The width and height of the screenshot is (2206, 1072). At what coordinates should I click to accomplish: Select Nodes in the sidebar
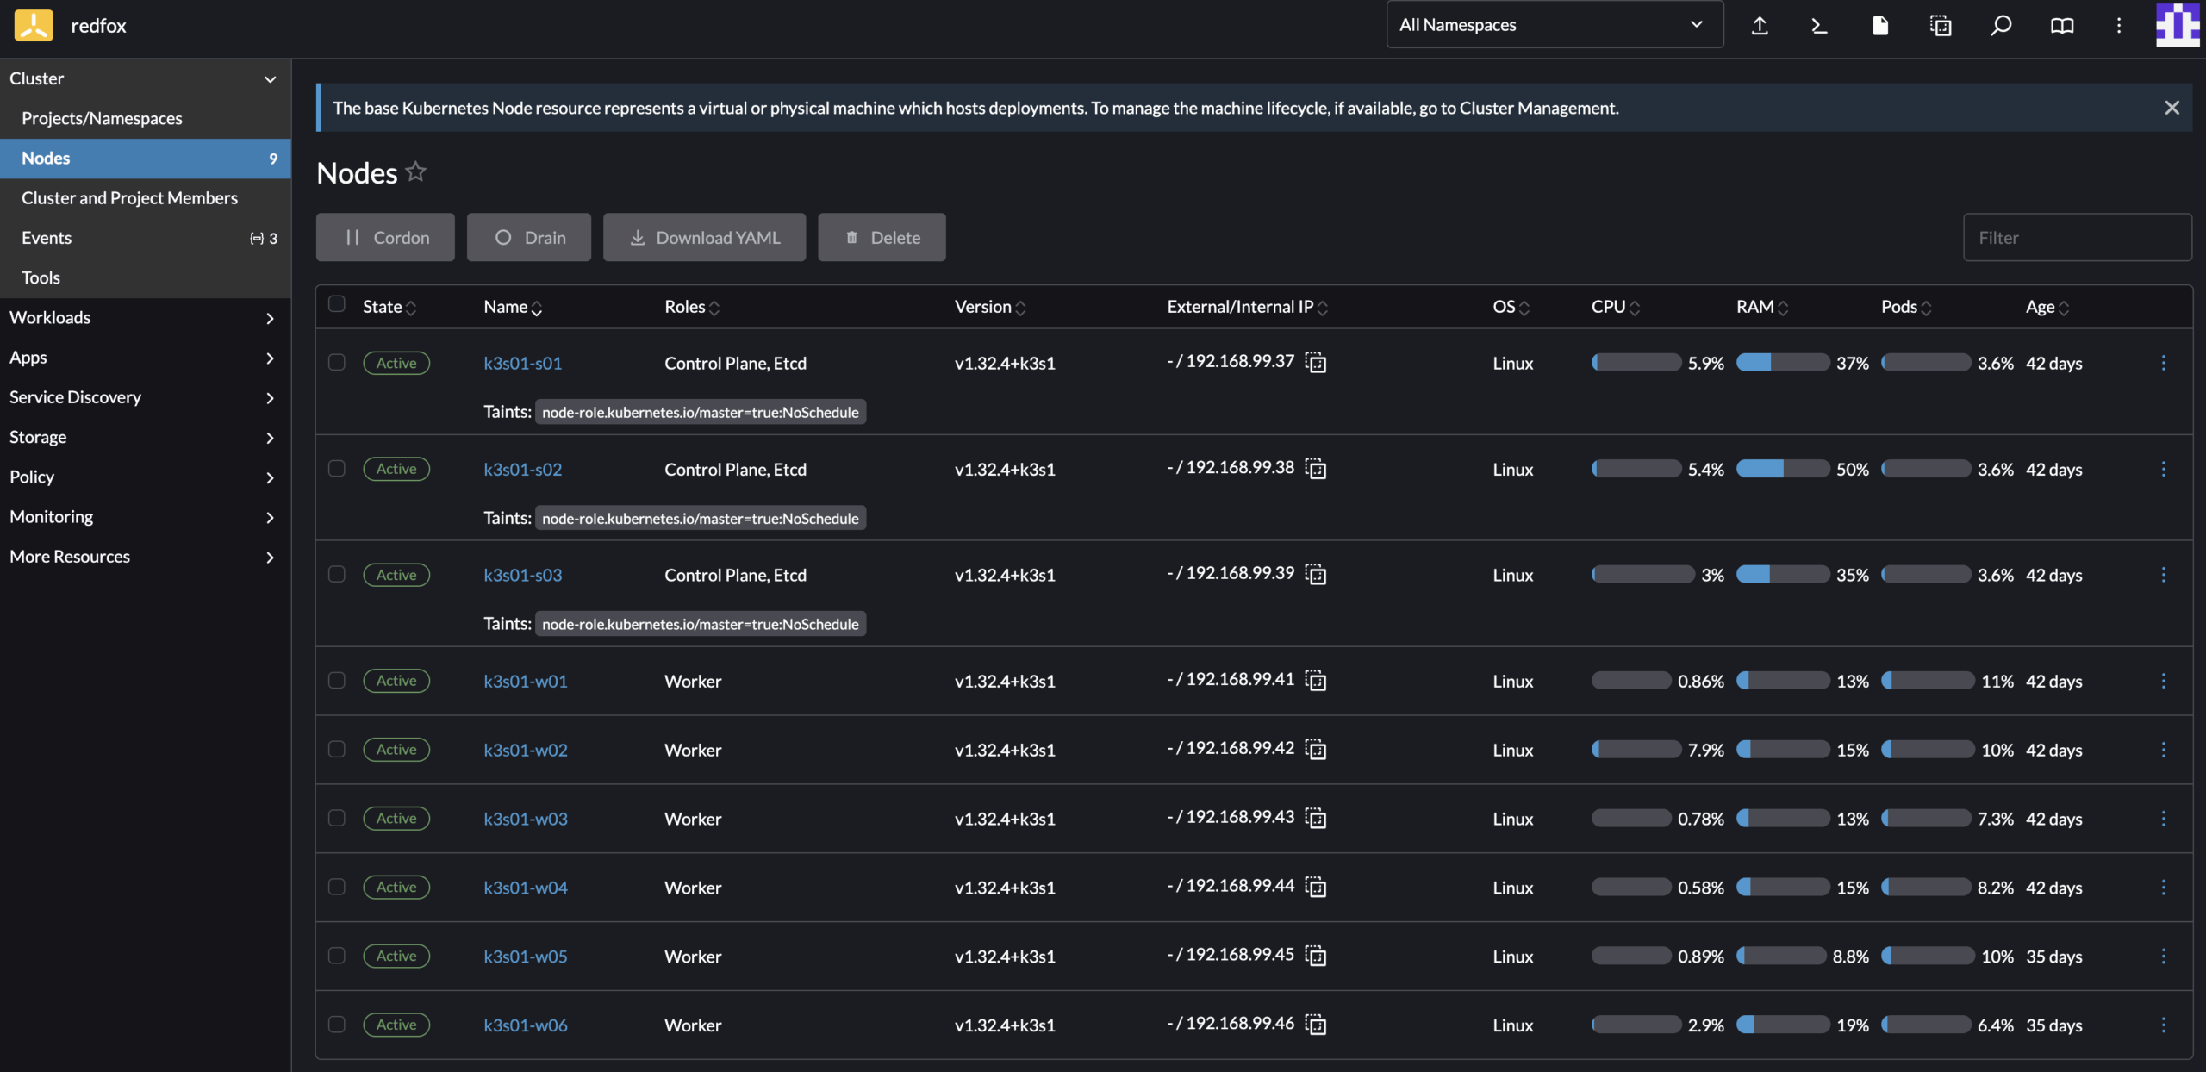(145, 158)
